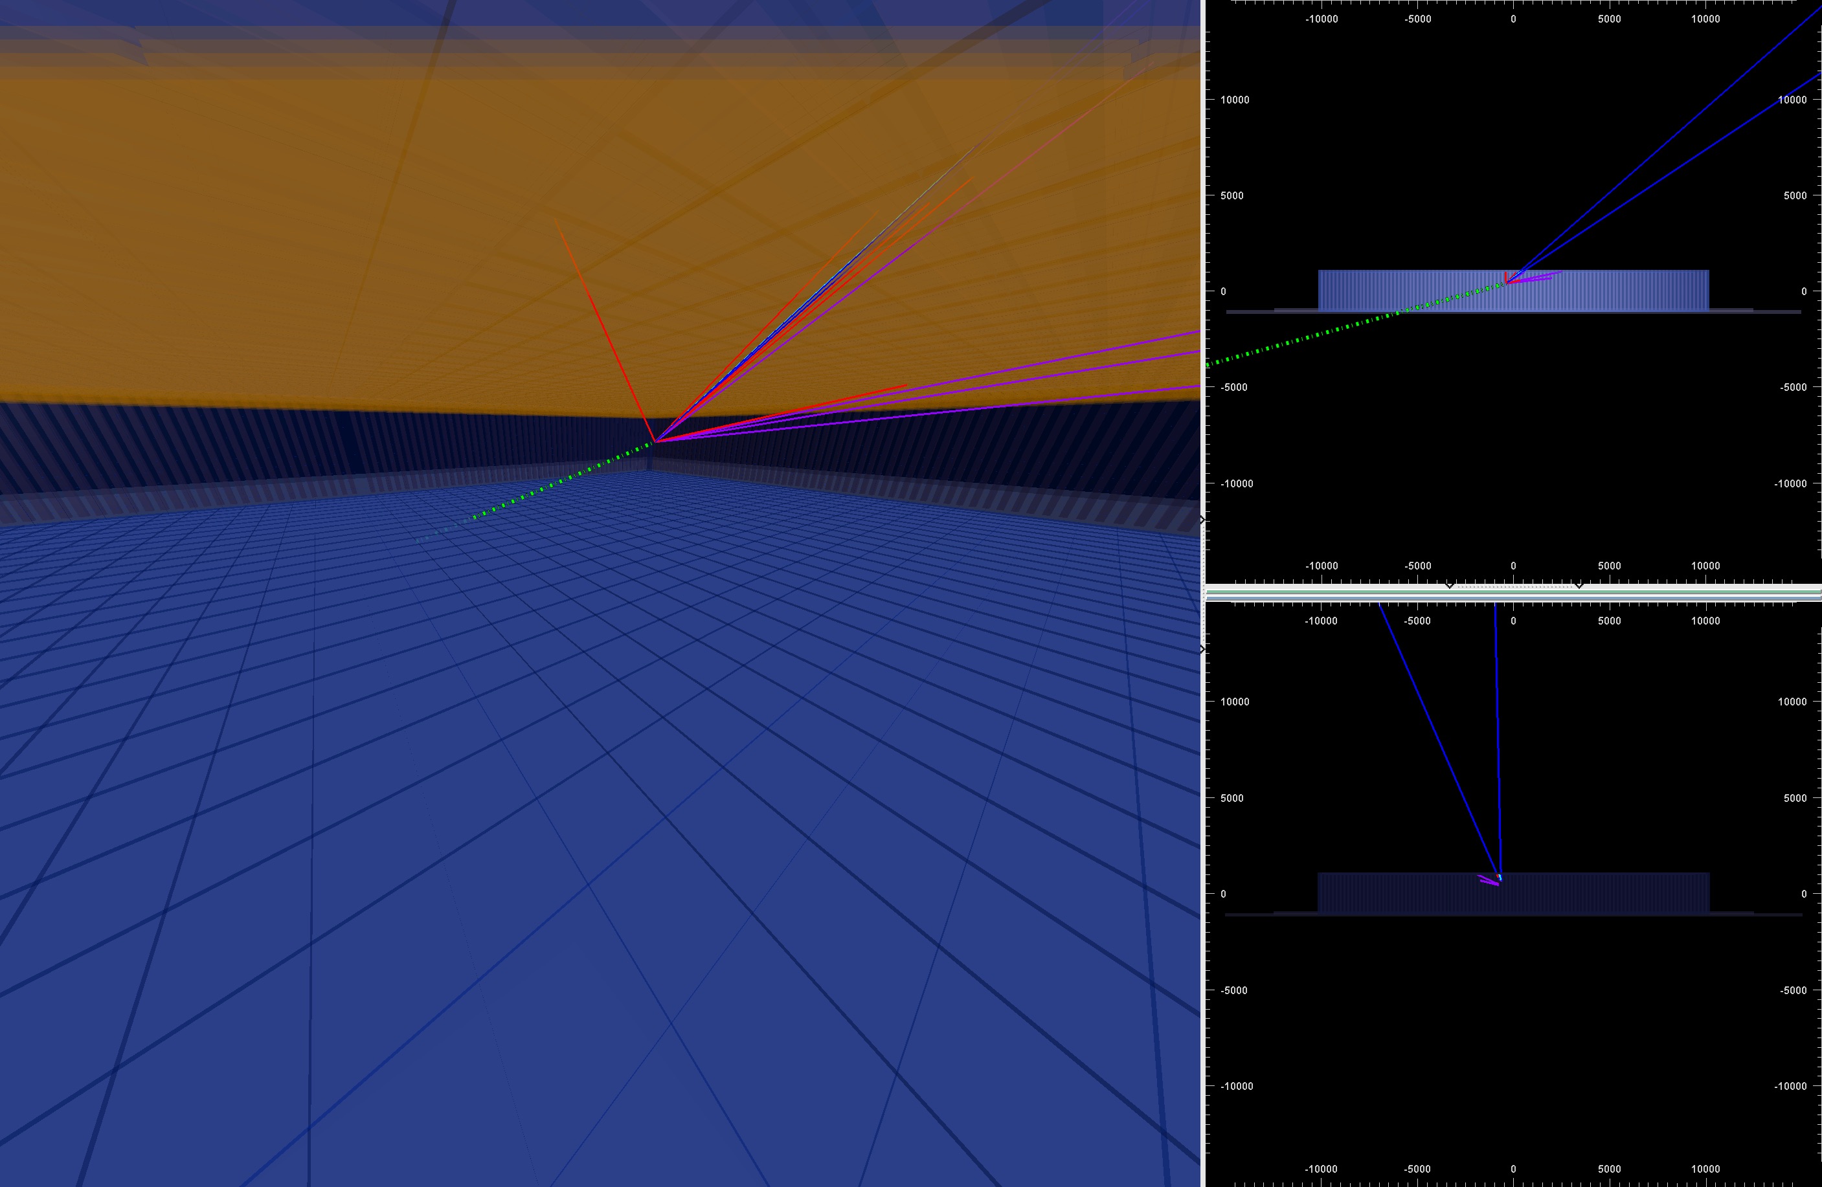Click the left collapse arrow on the horizontal splitter
This screenshot has height=1187, width=1822.
click(1449, 586)
